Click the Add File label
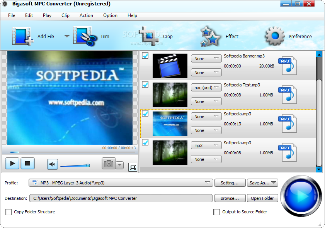The height and width of the screenshot is (228, 325). [x=46, y=36]
